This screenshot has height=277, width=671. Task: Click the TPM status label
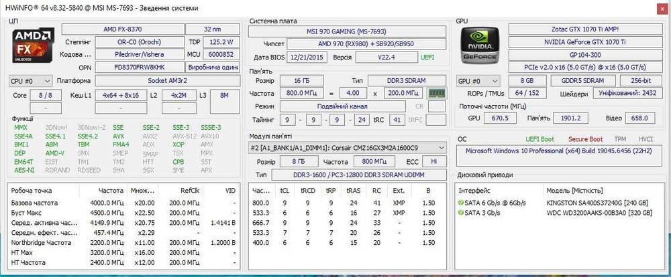[620, 139]
